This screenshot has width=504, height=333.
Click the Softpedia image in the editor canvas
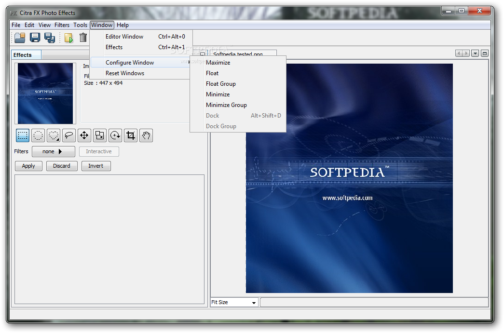pos(349,178)
